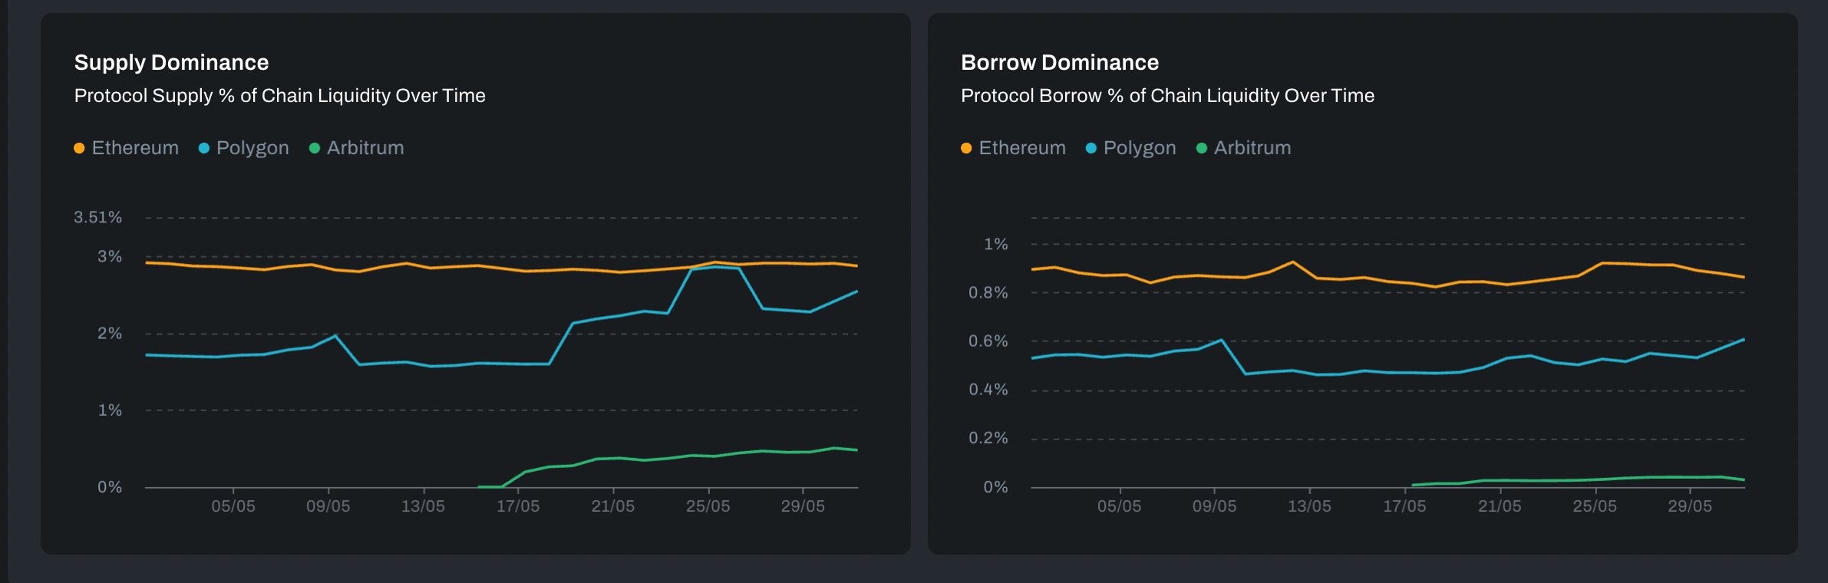Image resolution: width=1828 pixels, height=583 pixels.
Task: Click the blue Polygon dot in Supply Dominance legend
Action: [x=204, y=148]
